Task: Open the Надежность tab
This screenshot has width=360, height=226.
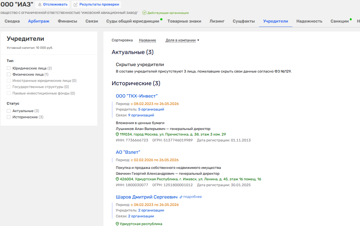Action: tap(309, 21)
